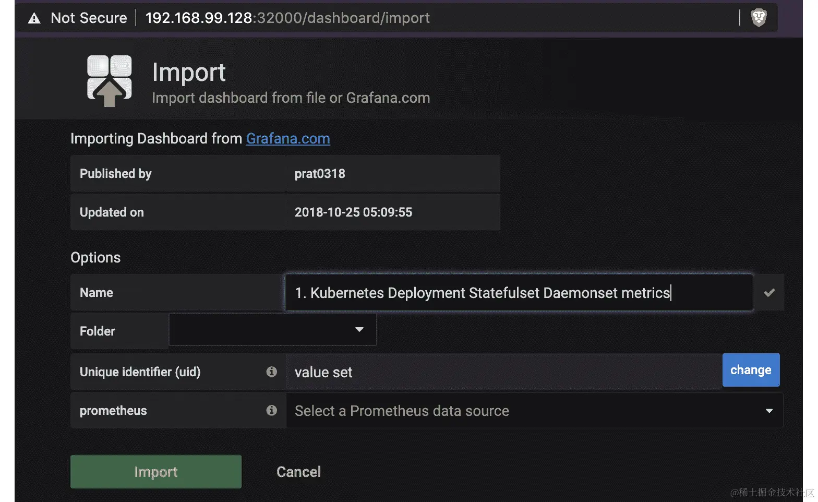This screenshot has height=502, width=818.
Task: Click the 'Unique identifier (uid)' label
Action: tap(140, 372)
